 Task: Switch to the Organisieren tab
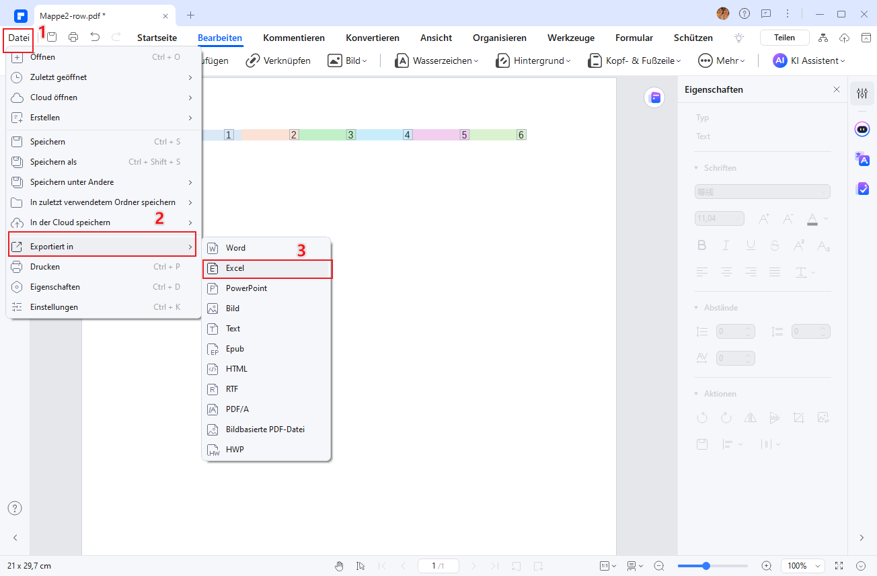[500, 38]
